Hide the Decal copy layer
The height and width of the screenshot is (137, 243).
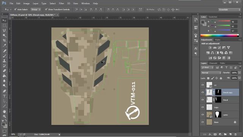(x=202, y=92)
